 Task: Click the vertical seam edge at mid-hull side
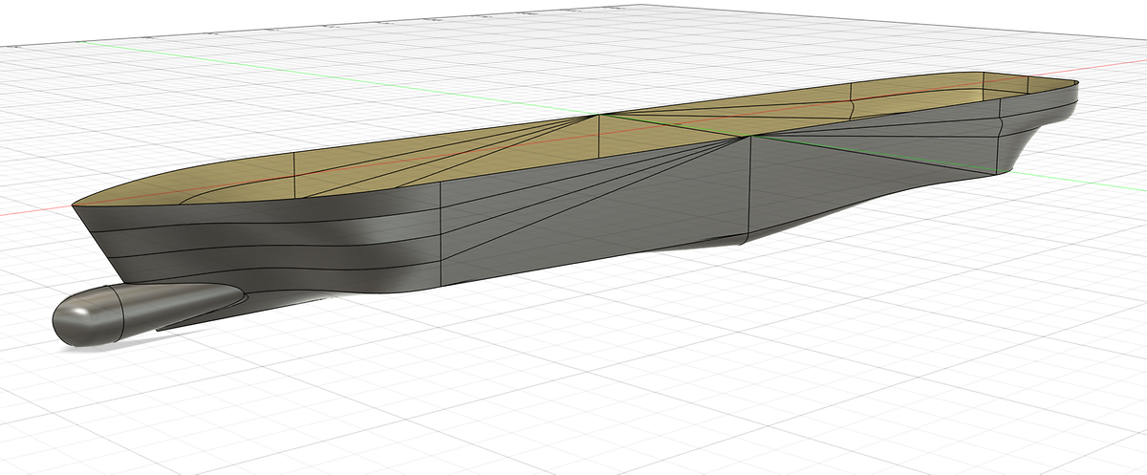click(439, 233)
